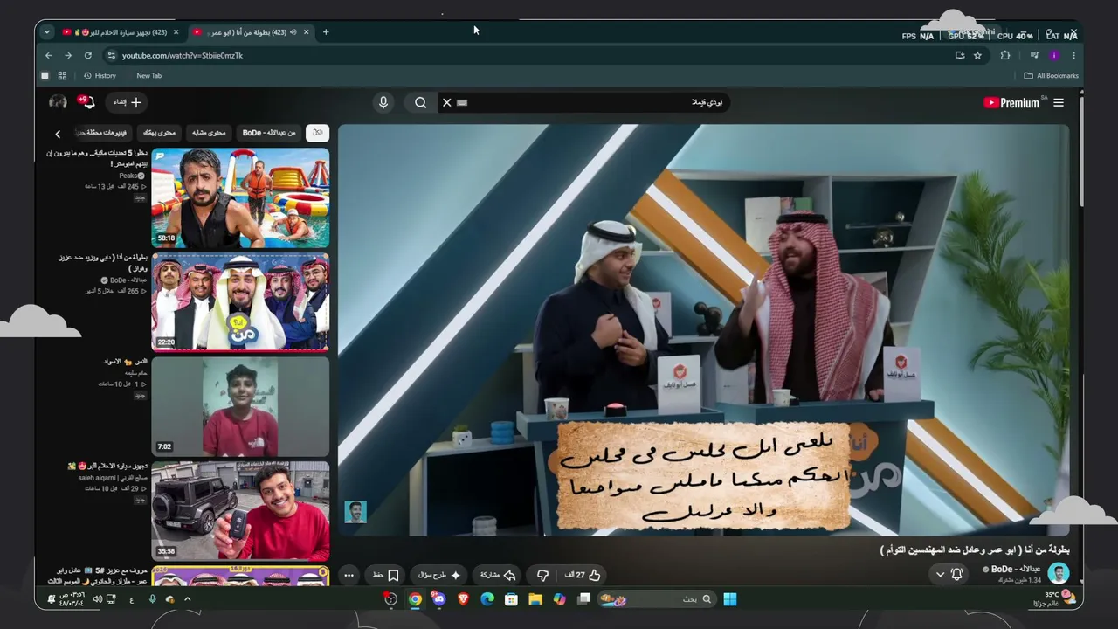Image resolution: width=1118 pixels, height=629 pixels.
Task: Click the YouTube search magnifier button
Action: (x=420, y=102)
